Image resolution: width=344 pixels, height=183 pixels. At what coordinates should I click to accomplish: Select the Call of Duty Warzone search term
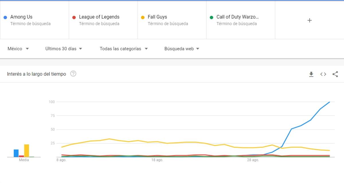[241, 20]
